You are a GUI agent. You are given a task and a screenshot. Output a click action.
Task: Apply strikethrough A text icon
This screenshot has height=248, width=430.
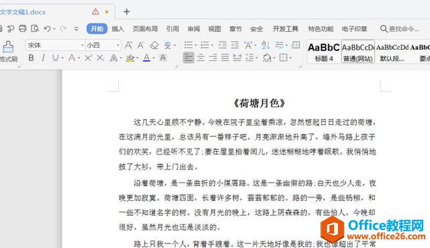point(72,58)
